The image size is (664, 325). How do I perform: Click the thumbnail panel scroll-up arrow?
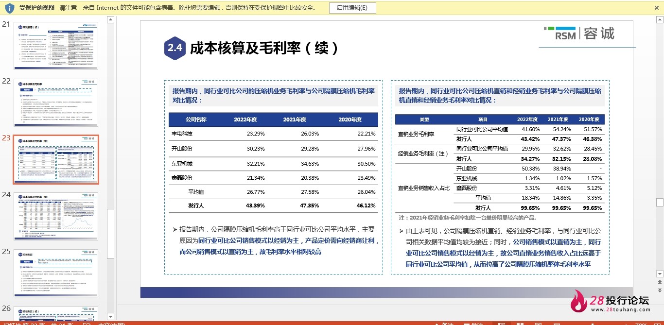point(110,20)
